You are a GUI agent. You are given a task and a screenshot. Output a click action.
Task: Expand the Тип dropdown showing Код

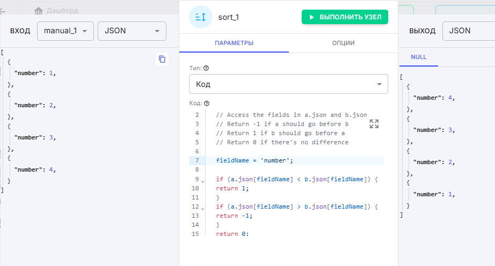(288, 84)
